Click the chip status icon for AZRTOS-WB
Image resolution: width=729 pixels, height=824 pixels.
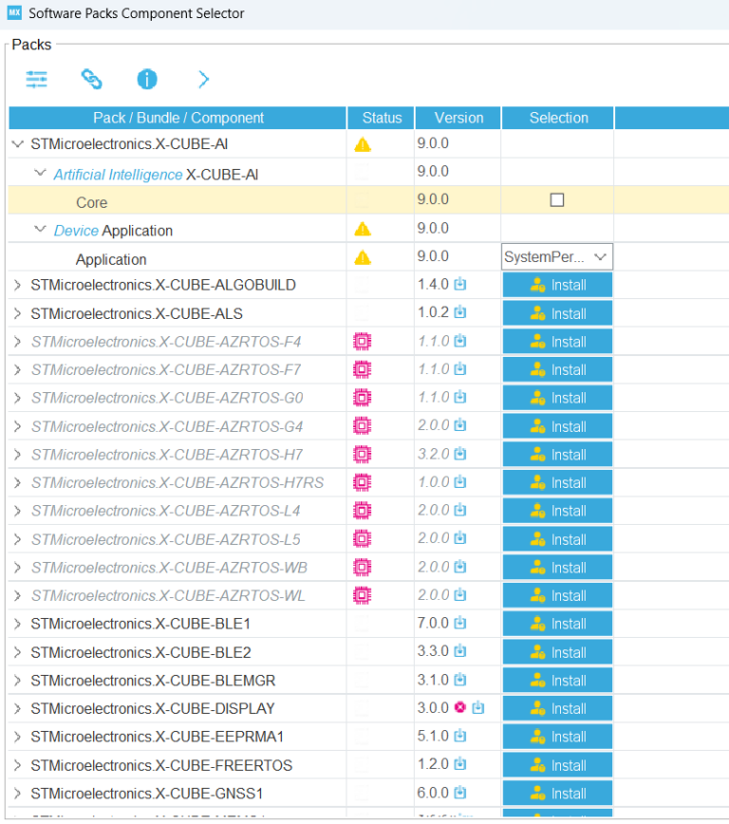pos(363,567)
